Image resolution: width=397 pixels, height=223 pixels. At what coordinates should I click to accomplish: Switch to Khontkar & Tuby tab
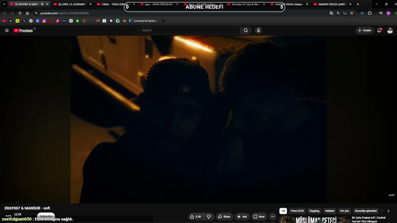pos(245,4)
